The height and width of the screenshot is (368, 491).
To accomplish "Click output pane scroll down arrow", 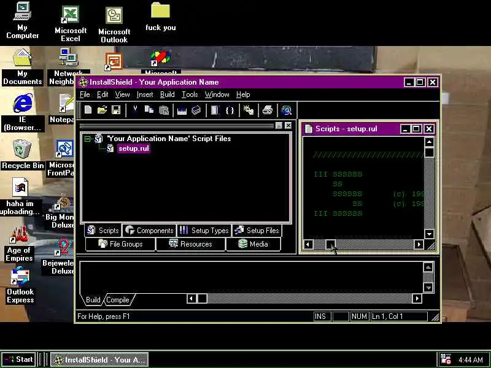I will tap(428, 287).
